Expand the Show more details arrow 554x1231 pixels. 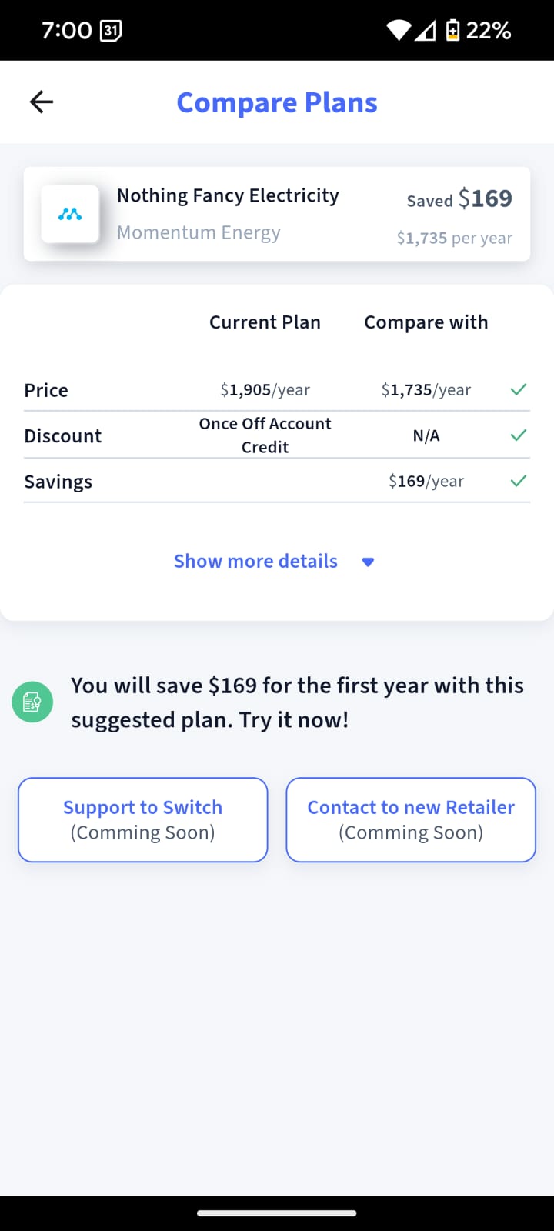368,562
